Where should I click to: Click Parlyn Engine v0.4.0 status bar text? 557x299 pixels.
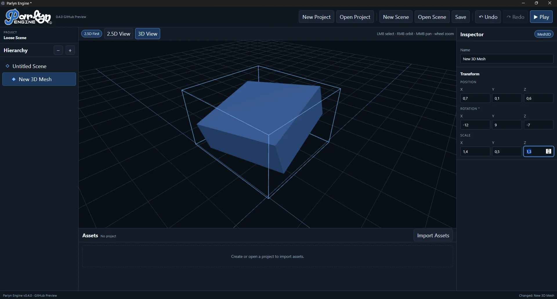(x=30, y=296)
